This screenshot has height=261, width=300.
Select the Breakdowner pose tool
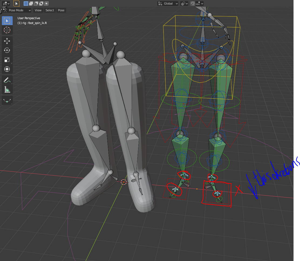point(7,100)
